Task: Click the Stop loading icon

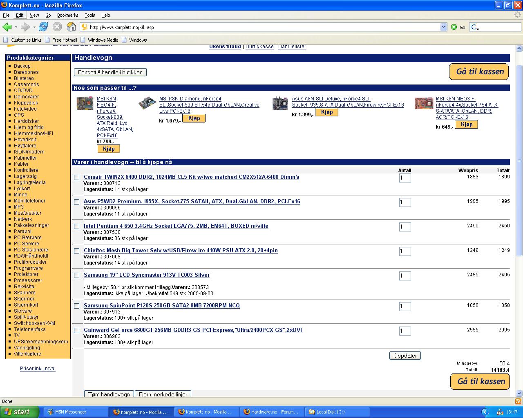Action: [57, 27]
